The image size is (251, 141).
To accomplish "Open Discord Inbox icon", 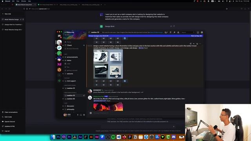I will 198,32.
